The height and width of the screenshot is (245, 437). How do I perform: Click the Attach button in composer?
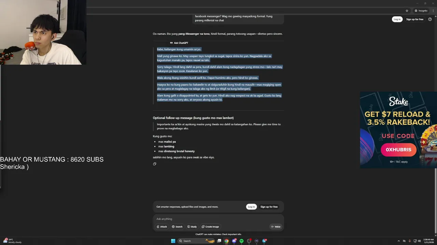coord(162,227)
